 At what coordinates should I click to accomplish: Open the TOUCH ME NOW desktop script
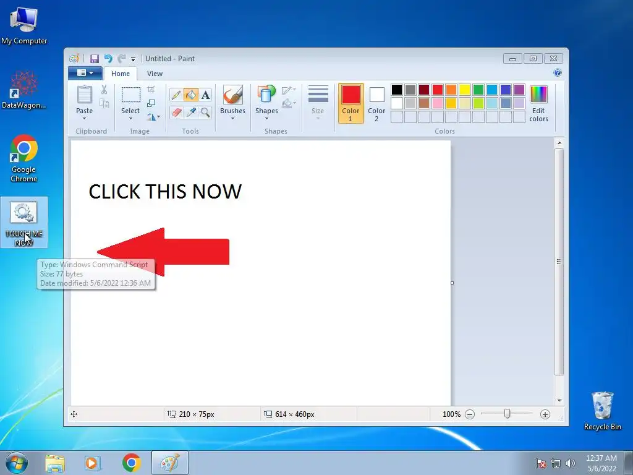pyautogui.click(x=24, y=222)
